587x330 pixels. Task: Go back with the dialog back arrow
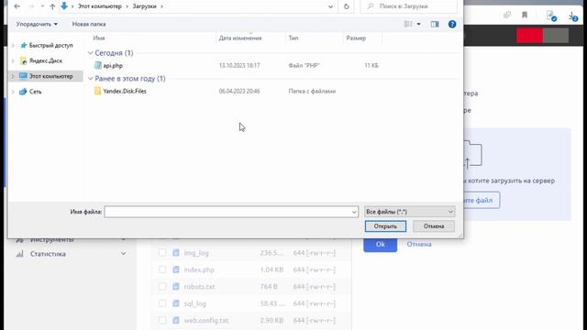(17, 6)
